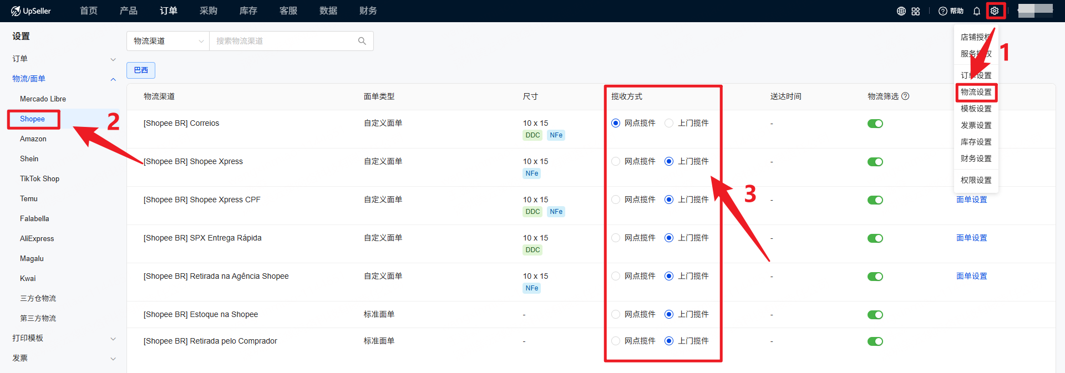The height and width of the screenshot is (373, 1065).
Task: Toggle off 物流筛选 for SPX Entrega Rápida
Action: pos(875,238)
